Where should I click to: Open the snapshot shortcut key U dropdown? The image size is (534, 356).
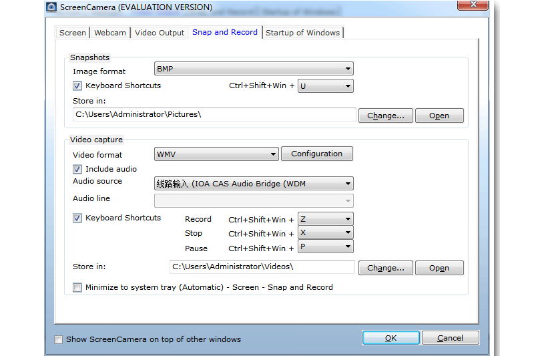pos(326,86)
